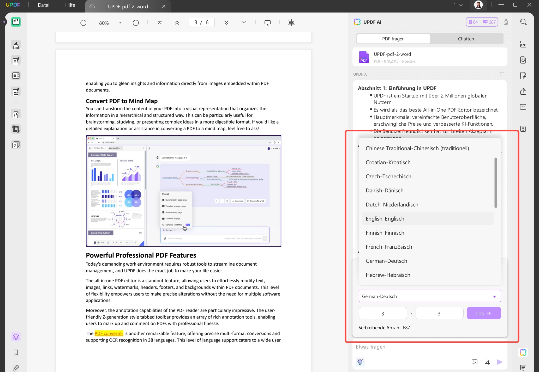
Task: Go to the previous page
Action: tap(177, 23)
